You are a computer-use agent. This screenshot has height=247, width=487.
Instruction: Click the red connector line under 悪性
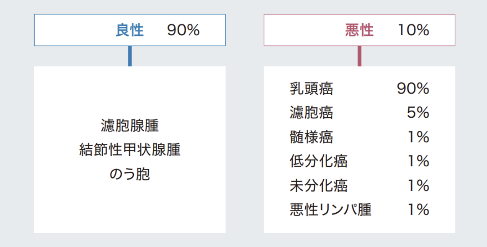(x=359, y=56)
